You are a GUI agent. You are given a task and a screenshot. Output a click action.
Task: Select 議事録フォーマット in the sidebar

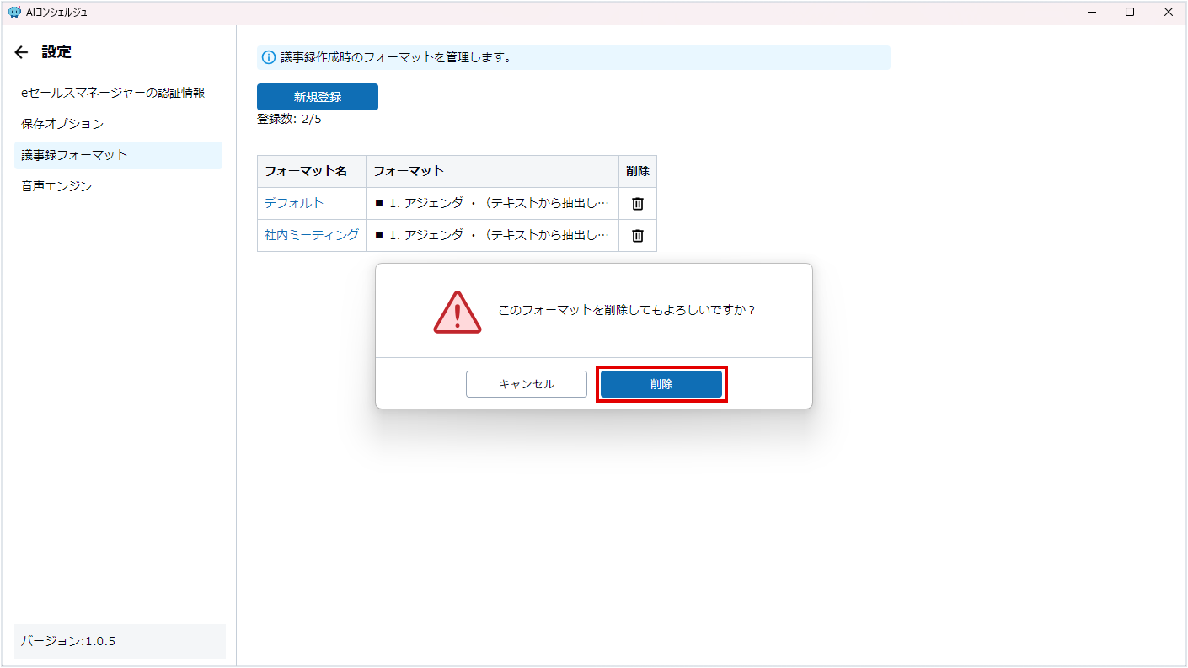[x=74, y=155]
